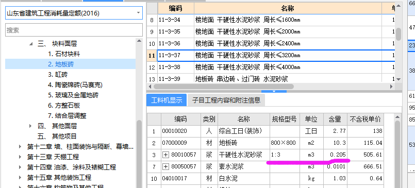The height and width of the screenshot is (188, 415).
Task: Select 3. 缸砖 tree item
Action: click(58, 75)
